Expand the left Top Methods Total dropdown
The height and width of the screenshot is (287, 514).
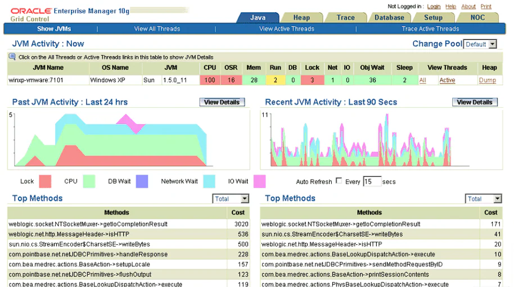pos(231,199)
